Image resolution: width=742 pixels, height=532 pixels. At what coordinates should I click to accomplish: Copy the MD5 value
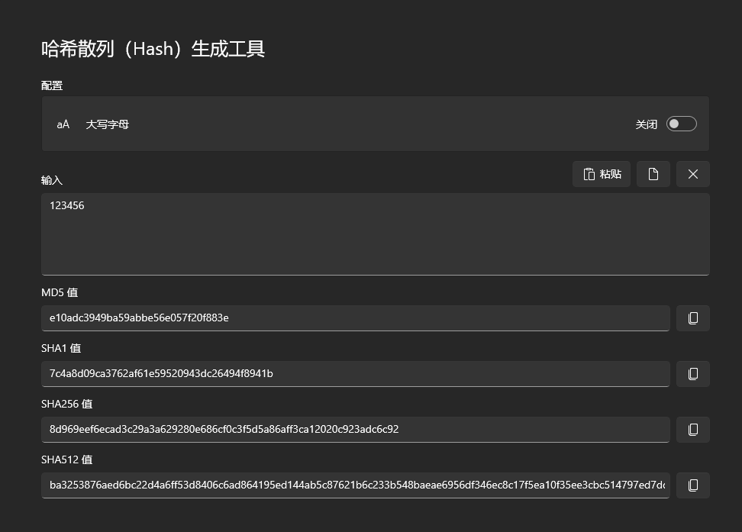point(693,318)
